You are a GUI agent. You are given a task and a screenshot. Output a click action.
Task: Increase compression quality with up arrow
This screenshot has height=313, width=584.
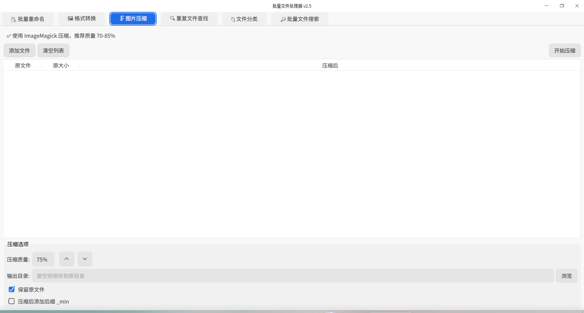(66, 259)
